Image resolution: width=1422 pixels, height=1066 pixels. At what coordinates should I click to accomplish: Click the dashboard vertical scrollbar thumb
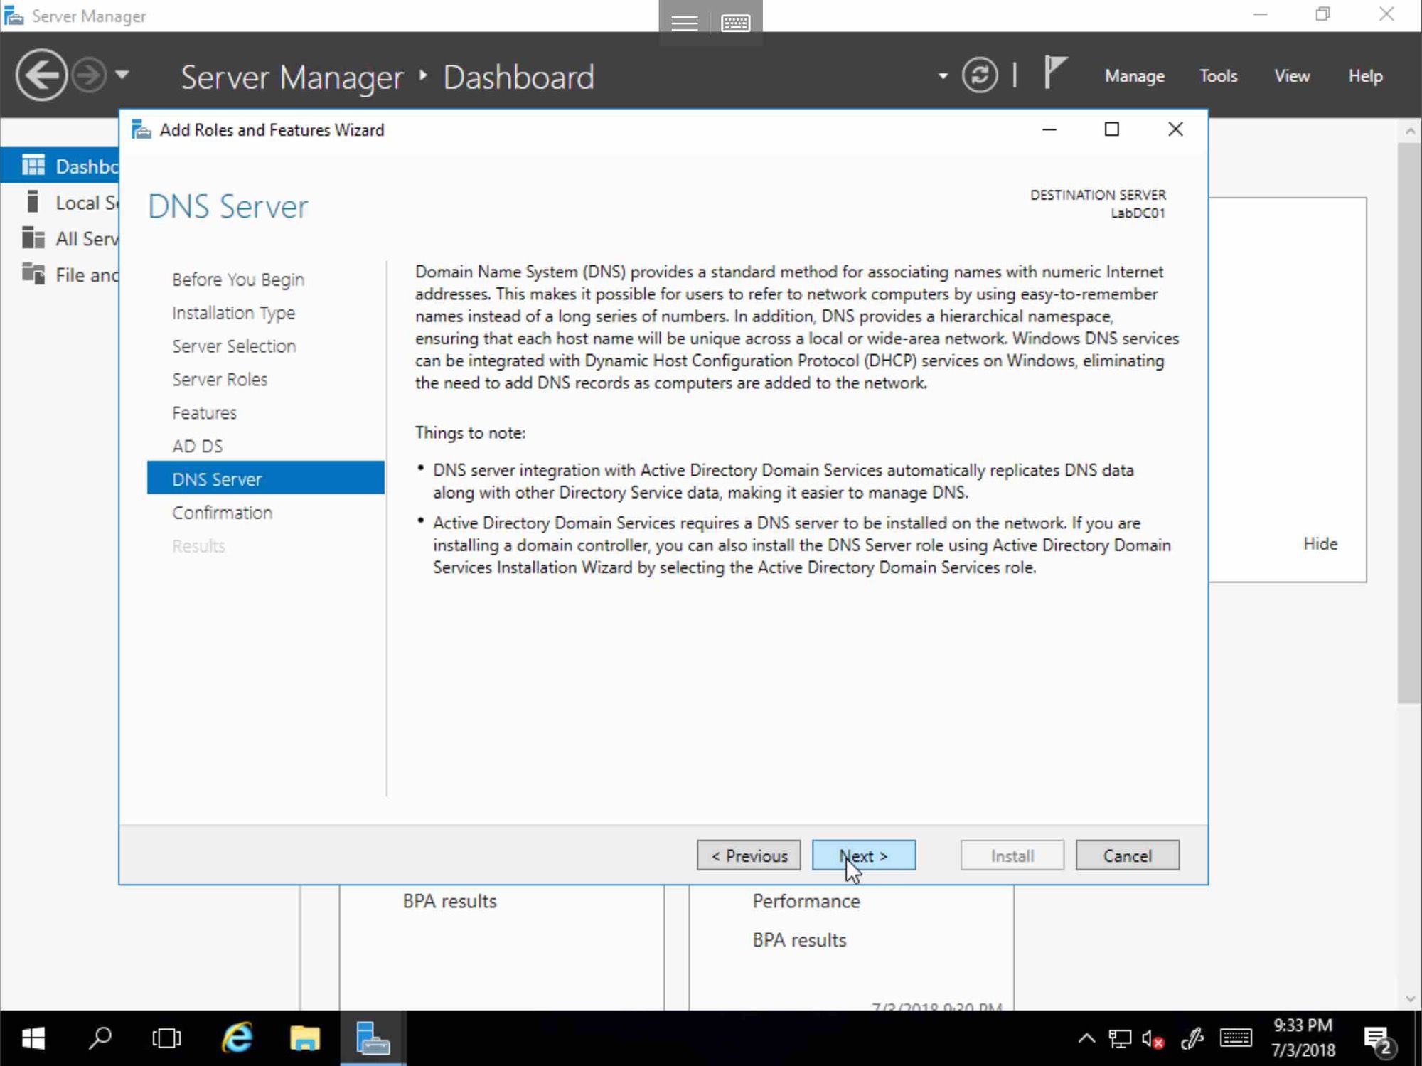(1410, 423)
